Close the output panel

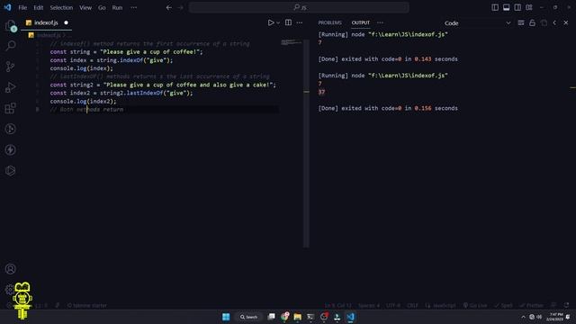tap(566, 22)
